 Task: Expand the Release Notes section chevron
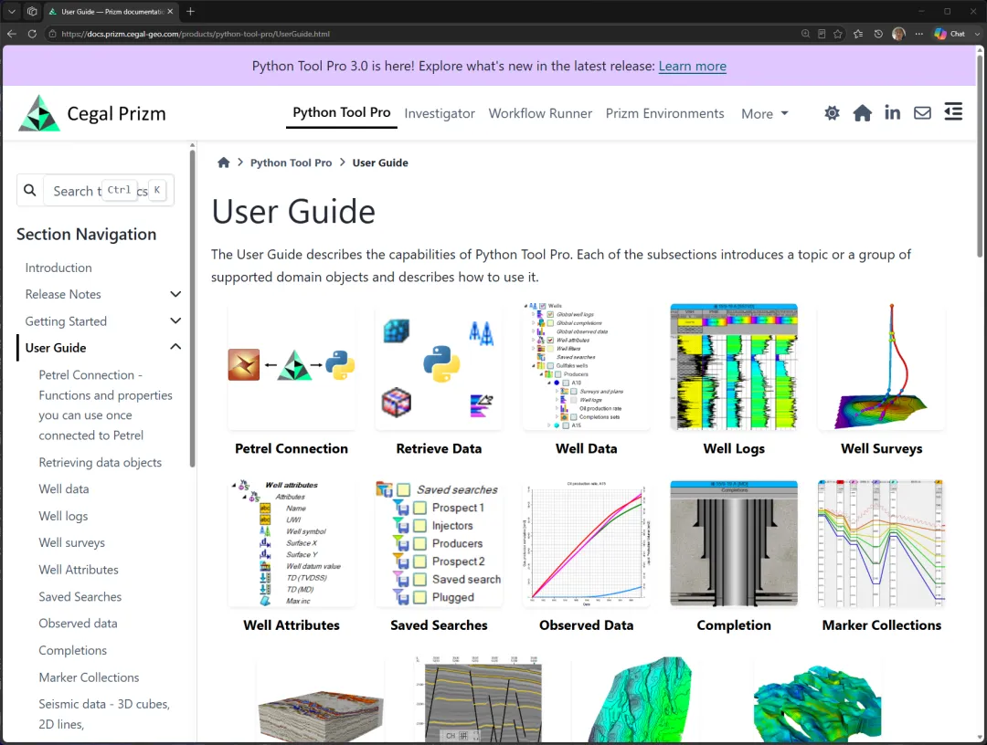point(175,294)
